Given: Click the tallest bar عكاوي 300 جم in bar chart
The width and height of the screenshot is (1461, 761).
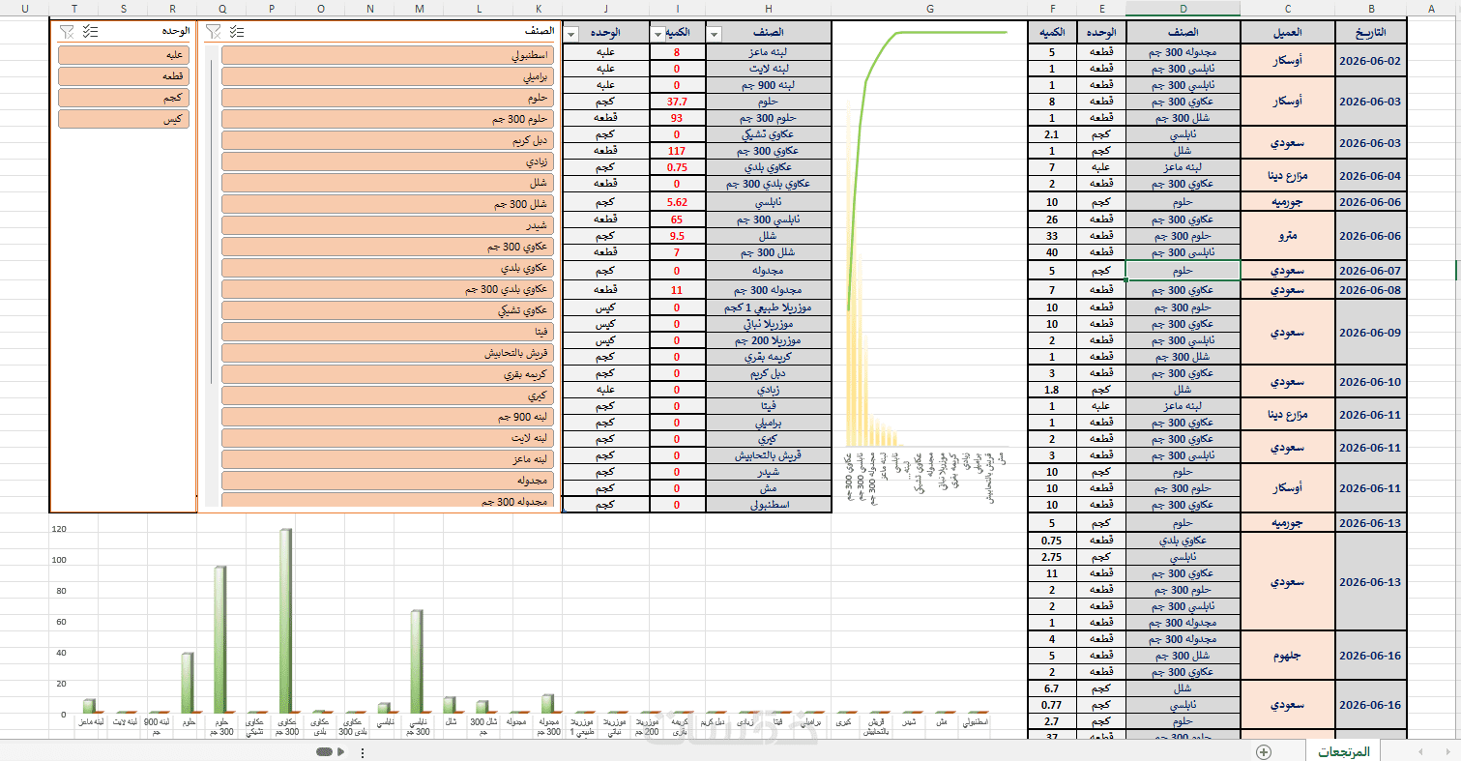Looking at the screenshot, I should click(x=285, y=621).
